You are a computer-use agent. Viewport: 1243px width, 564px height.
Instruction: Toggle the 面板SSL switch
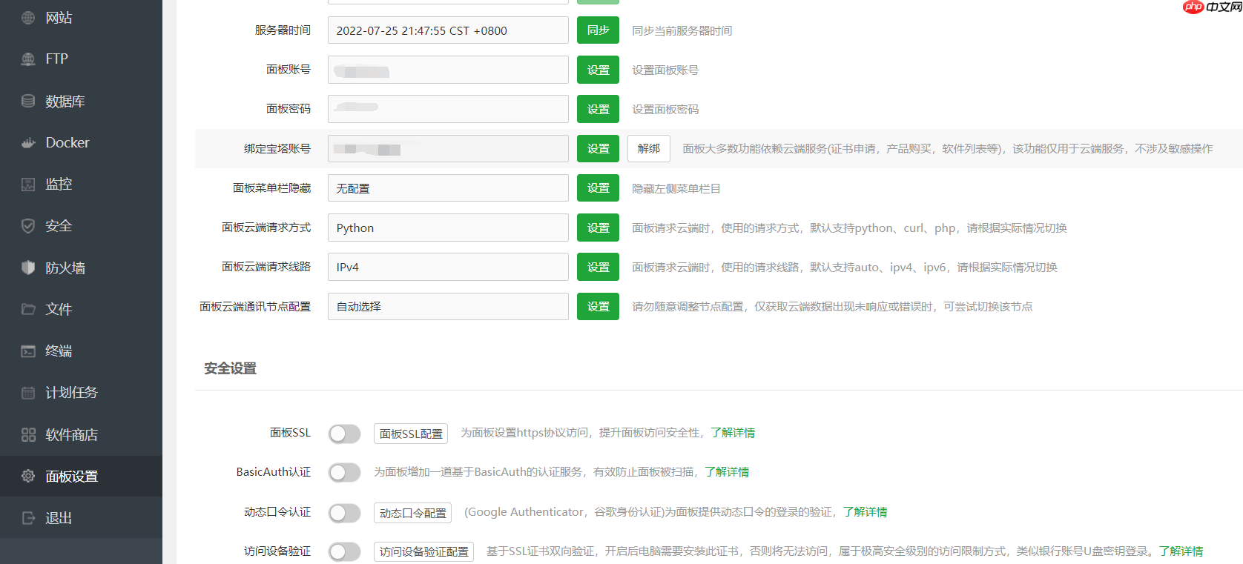point(345,434)
